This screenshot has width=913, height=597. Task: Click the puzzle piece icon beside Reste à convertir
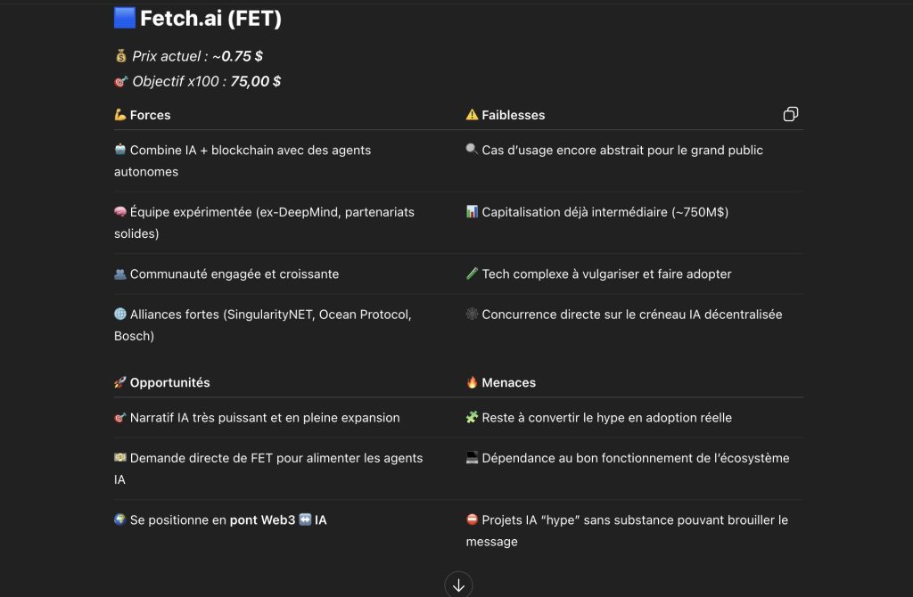pos(472,417)
